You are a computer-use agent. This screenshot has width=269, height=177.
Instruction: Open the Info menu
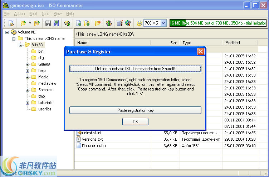tap(45, 14)
